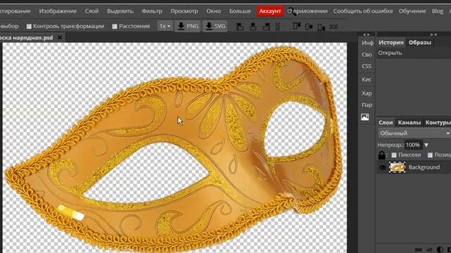Open the opacity slider arrow next to 100%
This screenshot has width=451, height=253.
pyautogui.click(x=426, y=145)
